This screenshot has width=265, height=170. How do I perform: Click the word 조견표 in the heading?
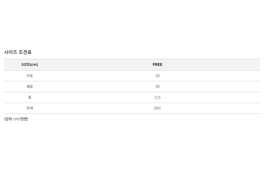pyautogui.click(x=25, y=52)
